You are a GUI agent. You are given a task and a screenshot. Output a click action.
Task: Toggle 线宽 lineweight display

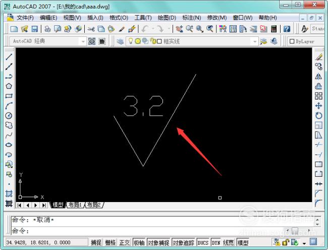click(x=228, y=242)
